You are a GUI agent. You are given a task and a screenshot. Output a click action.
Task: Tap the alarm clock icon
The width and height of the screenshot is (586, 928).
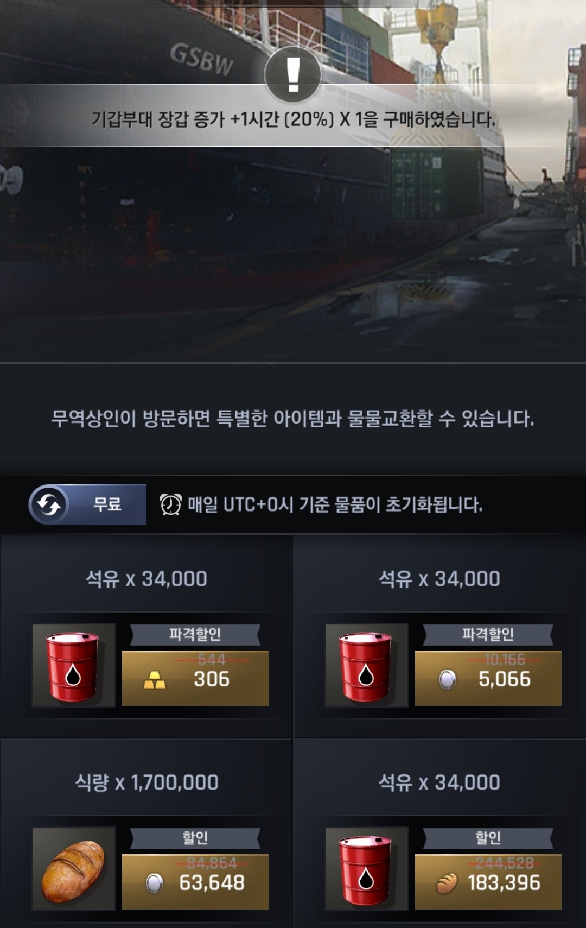pyautogui.click(x=170, y=504)
